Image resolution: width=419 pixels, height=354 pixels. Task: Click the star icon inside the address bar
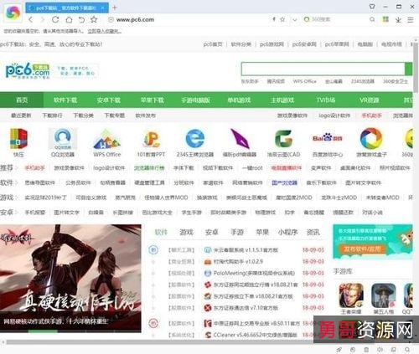pos(282,19)
